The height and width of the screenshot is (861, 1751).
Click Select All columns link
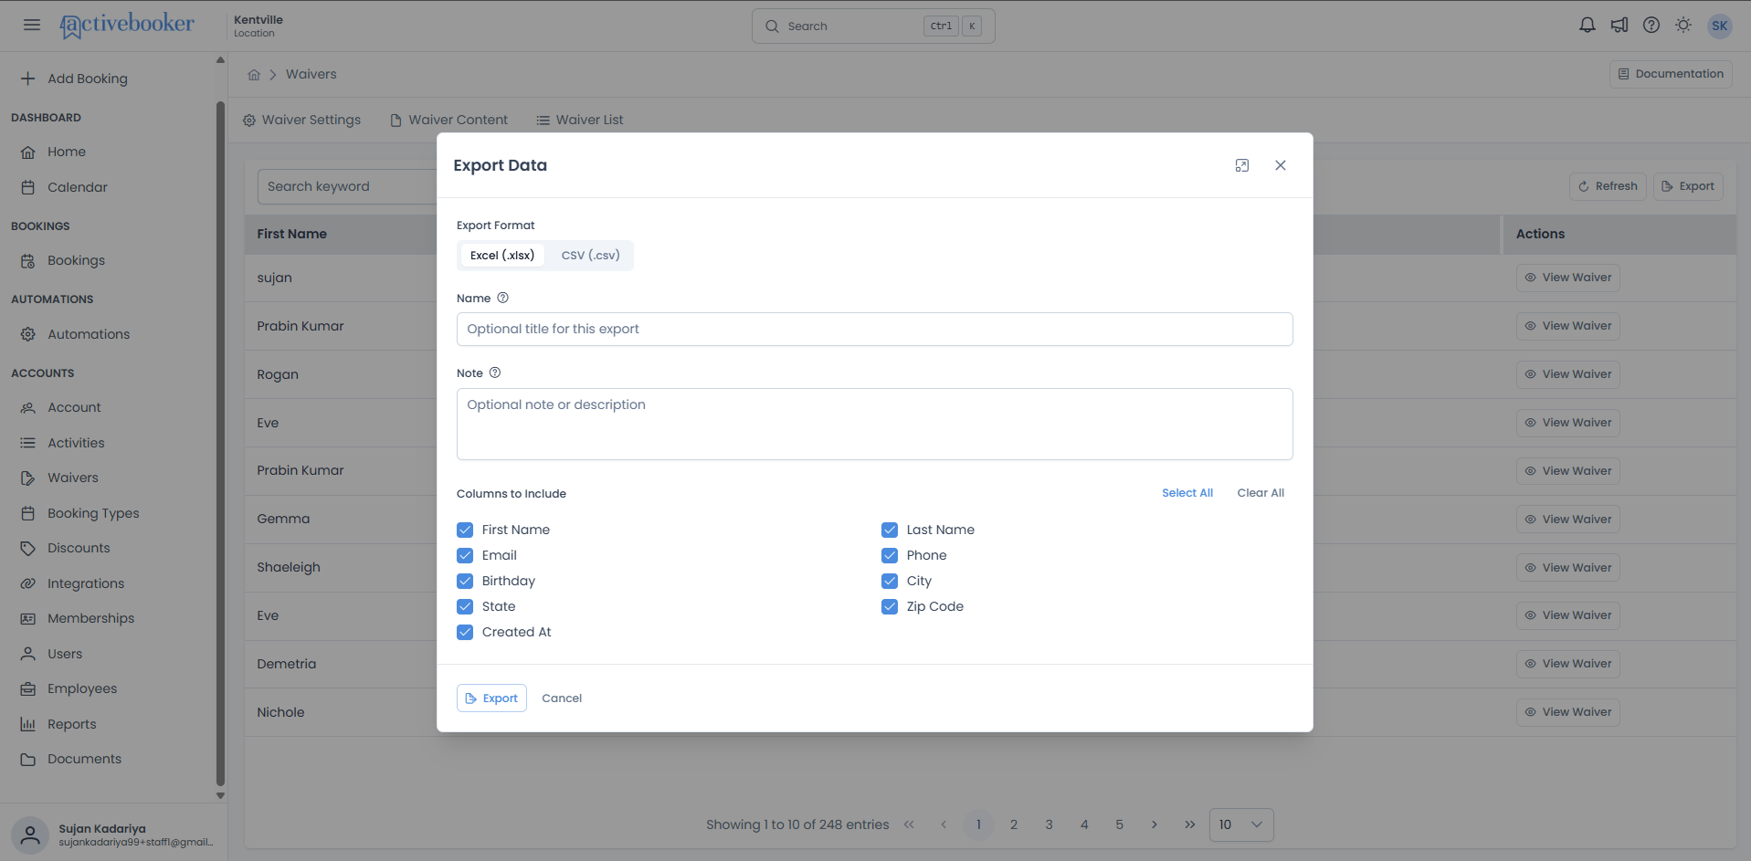click(x=1187, y=493)
